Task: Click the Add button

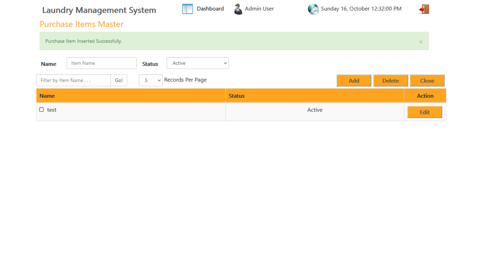Action: 354,80
